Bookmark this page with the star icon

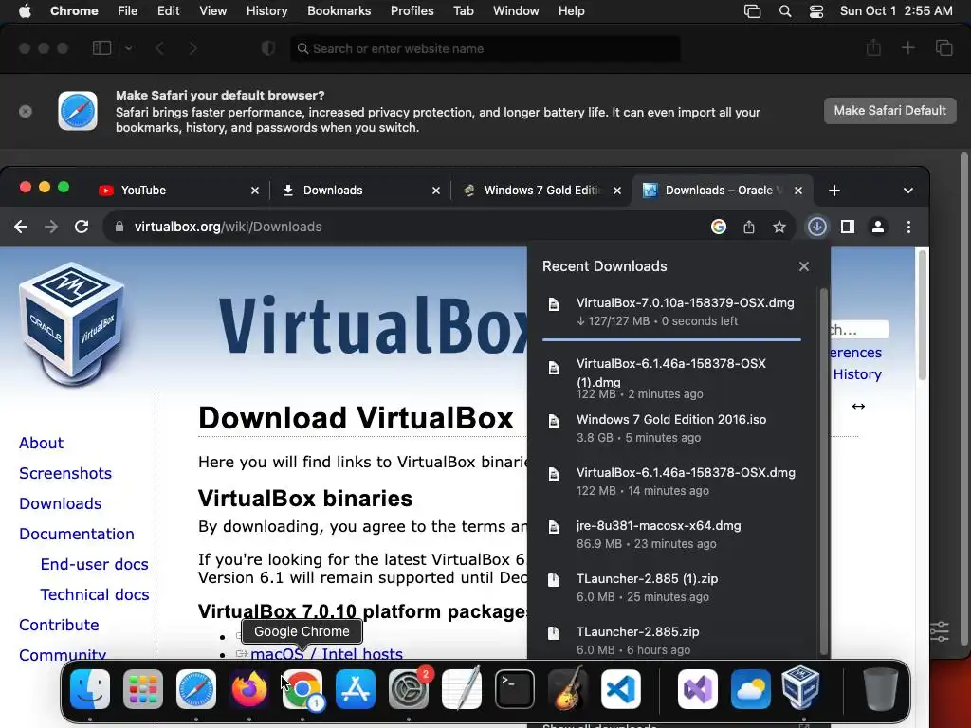click(x=779, y=227)
